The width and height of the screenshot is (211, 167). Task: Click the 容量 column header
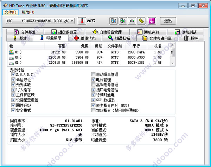56,46
